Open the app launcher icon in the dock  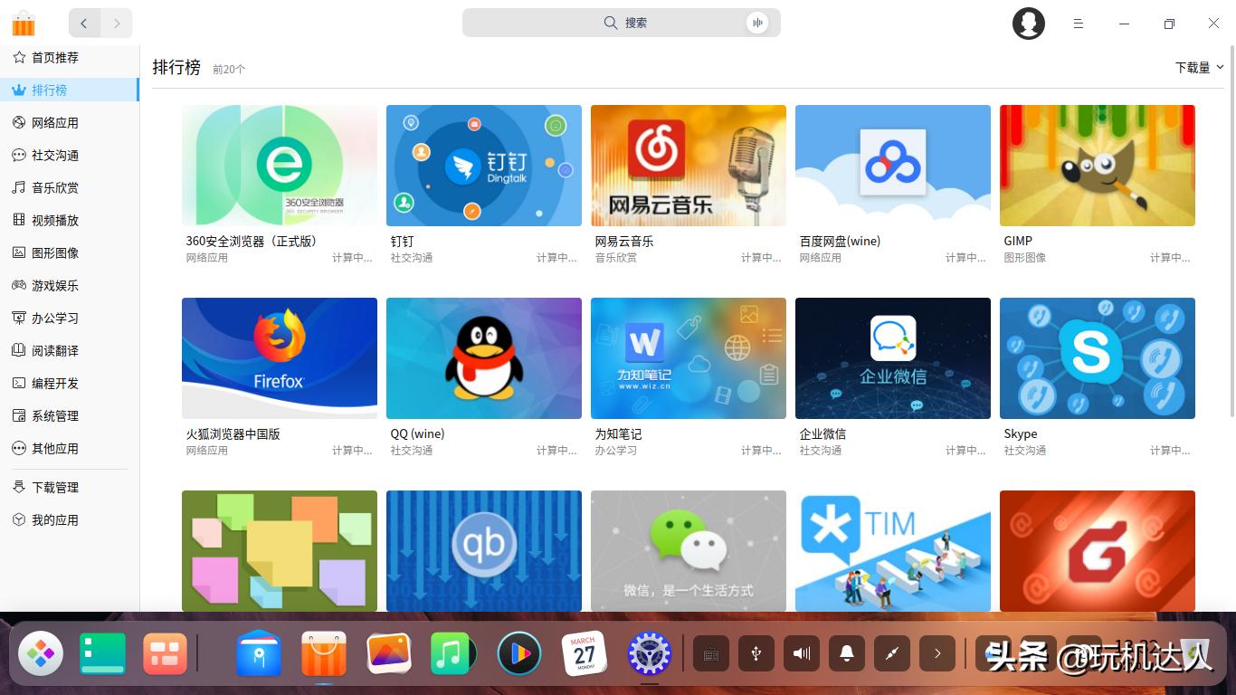41,652
